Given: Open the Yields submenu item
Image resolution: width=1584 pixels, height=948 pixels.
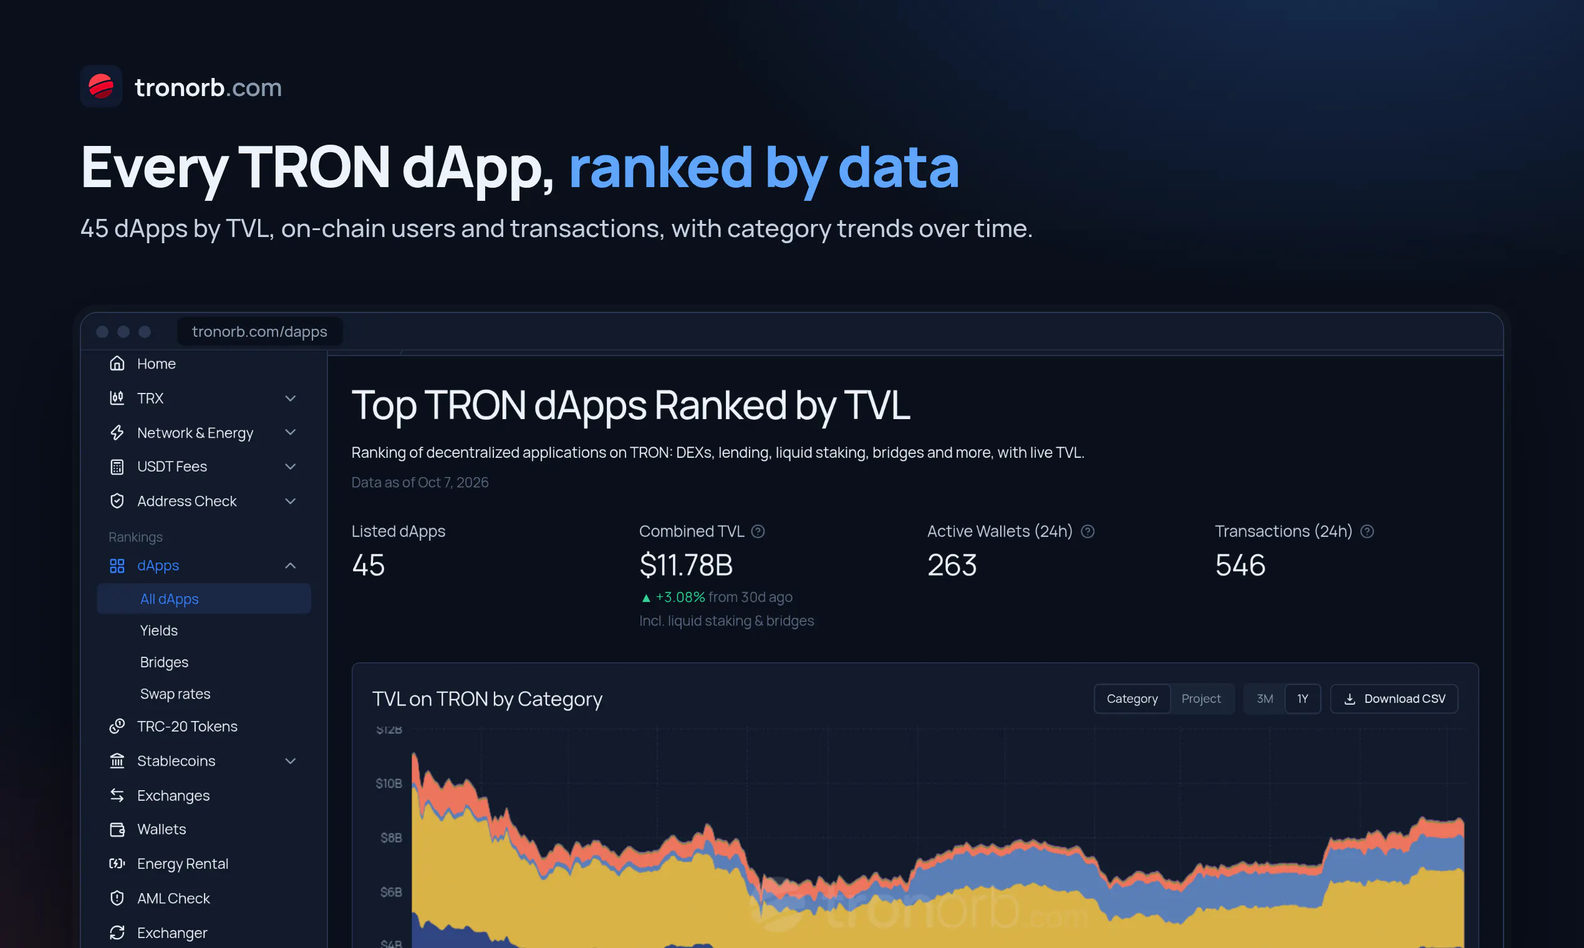Looking at the screenshot, I should [x=159, y=631].
